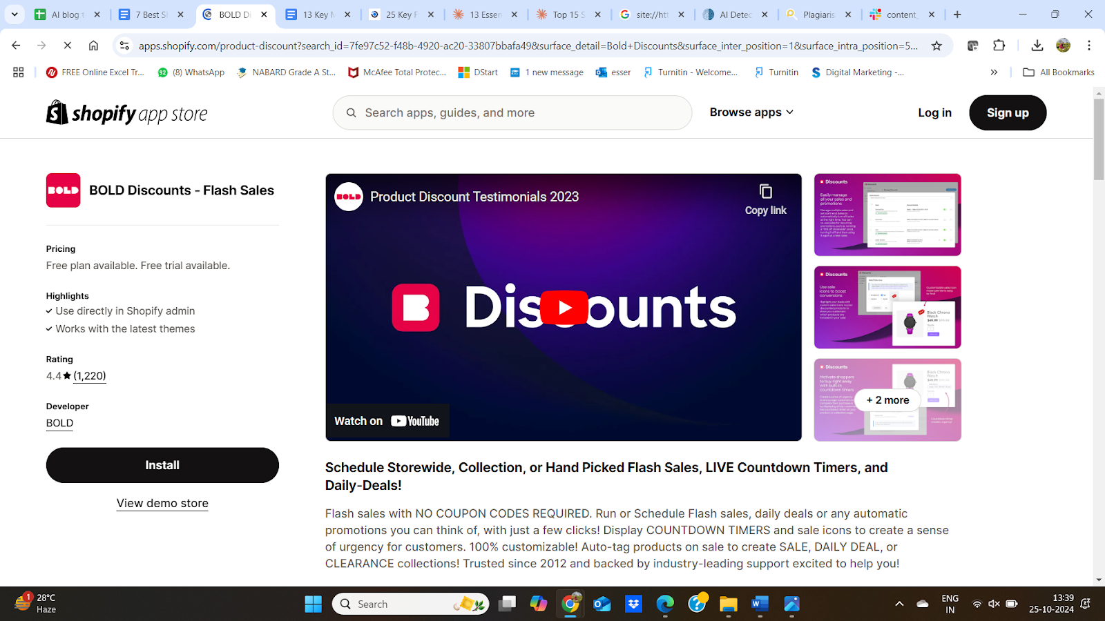
Task: Open Copilot from taskbar
Action: coord(539,604)
